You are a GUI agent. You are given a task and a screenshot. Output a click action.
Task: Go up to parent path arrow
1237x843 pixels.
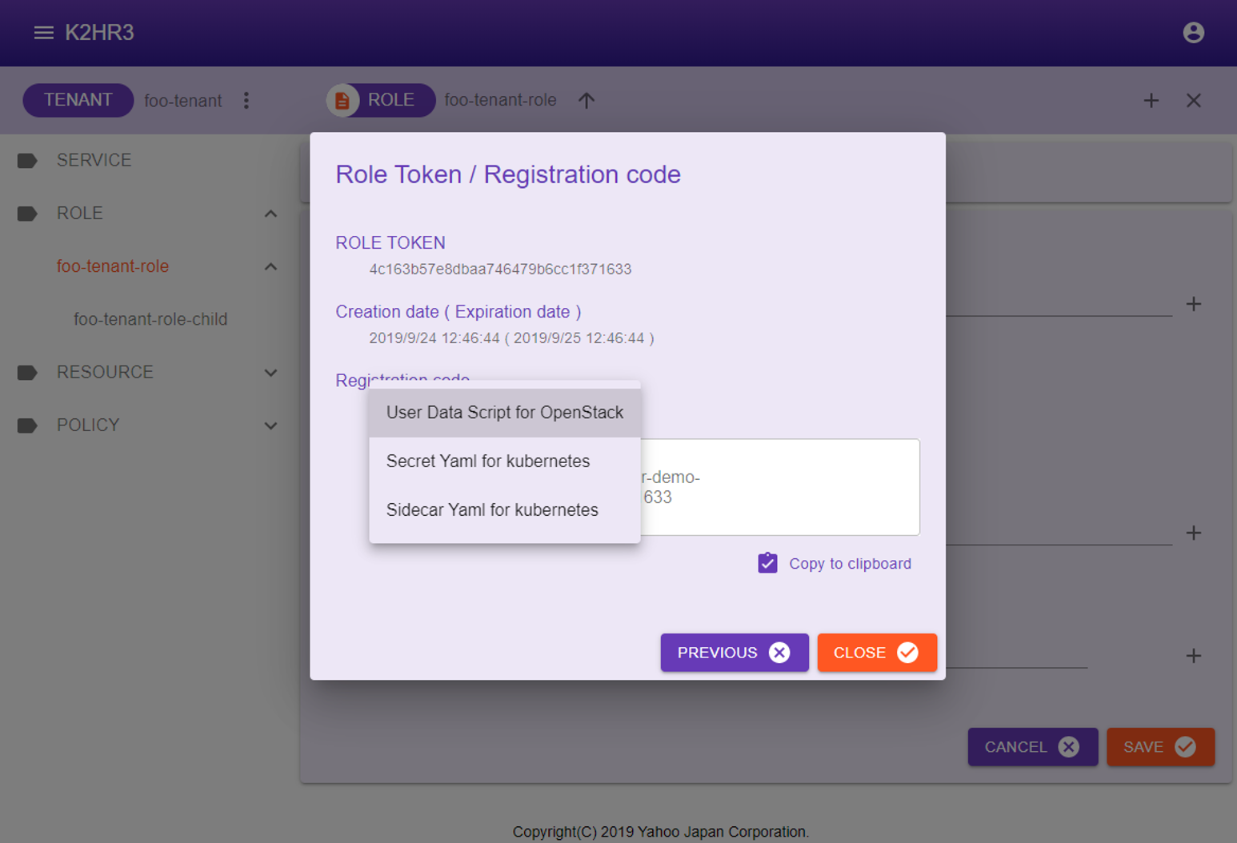[x=586, y=100]
